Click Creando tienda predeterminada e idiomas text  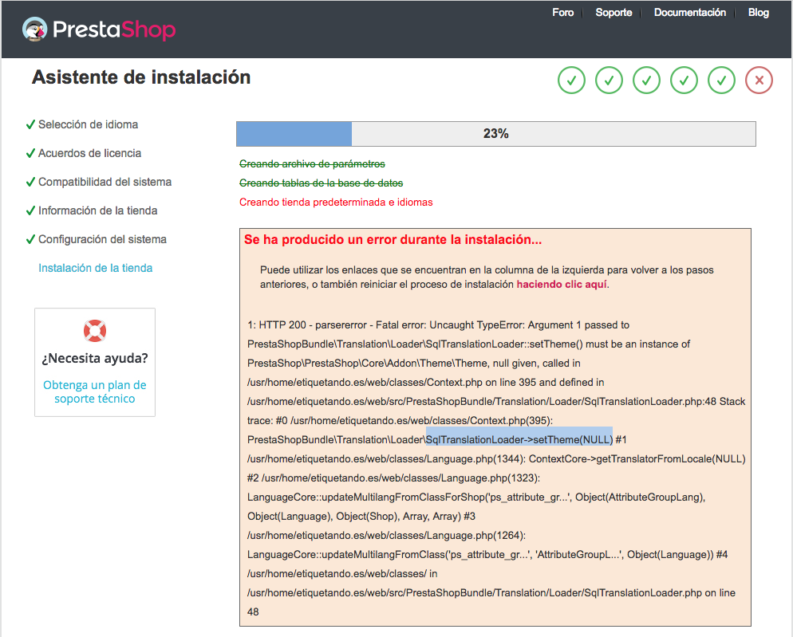pos(336,203)
